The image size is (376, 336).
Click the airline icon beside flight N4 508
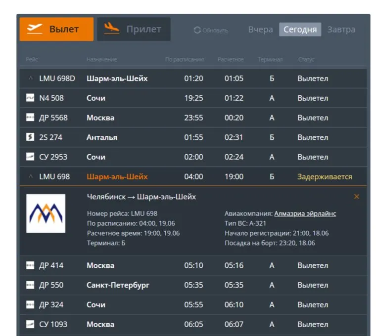[x=30, y=98]
